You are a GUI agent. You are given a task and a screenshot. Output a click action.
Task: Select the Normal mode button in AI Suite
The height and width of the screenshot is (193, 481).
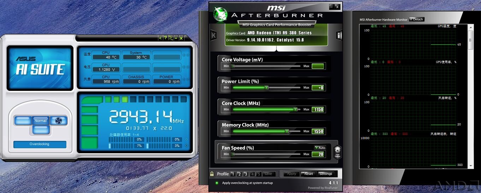[40, 121]
